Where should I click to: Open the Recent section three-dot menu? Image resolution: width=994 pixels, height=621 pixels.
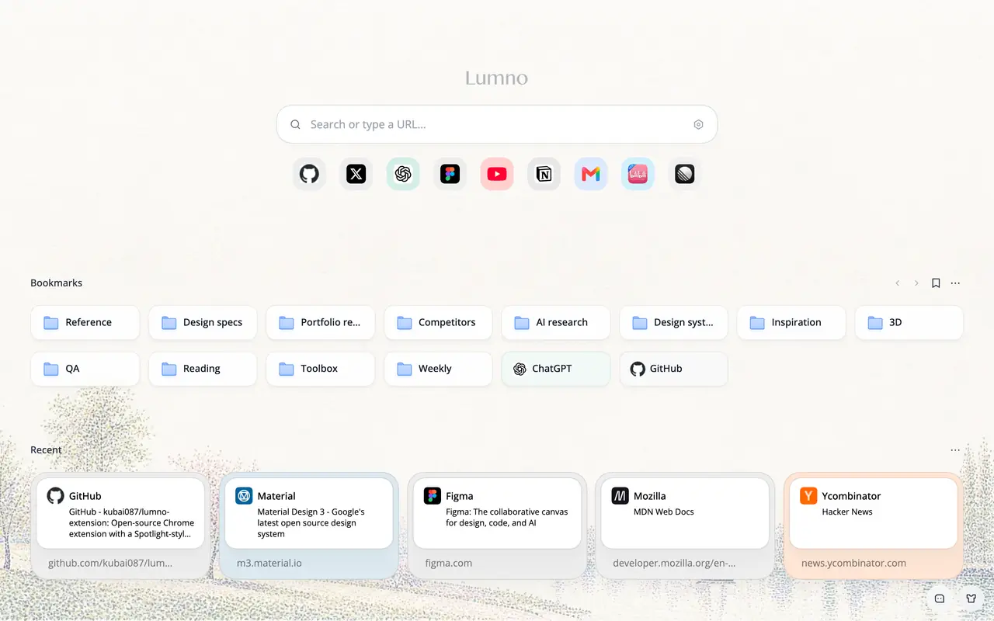tap(955, 450)
